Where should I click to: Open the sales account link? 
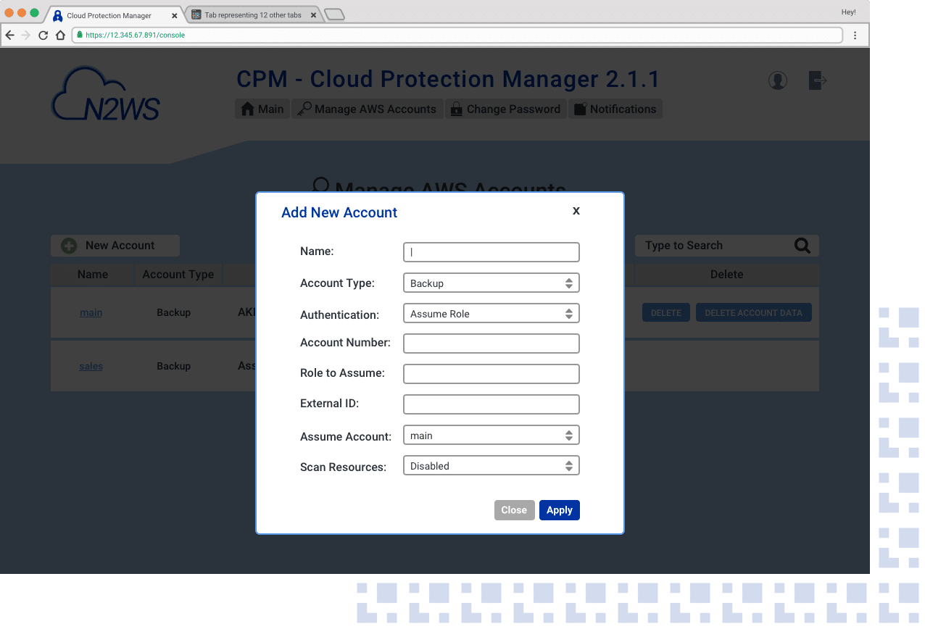91,367
